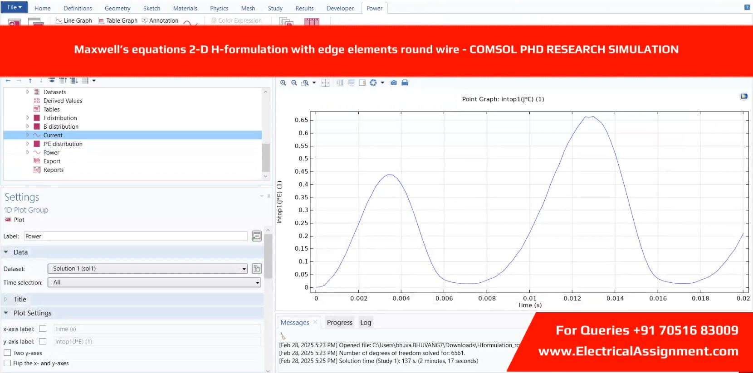Click the graph Zoom Out icon
This screenshot has height=373, width=753.
294,82
